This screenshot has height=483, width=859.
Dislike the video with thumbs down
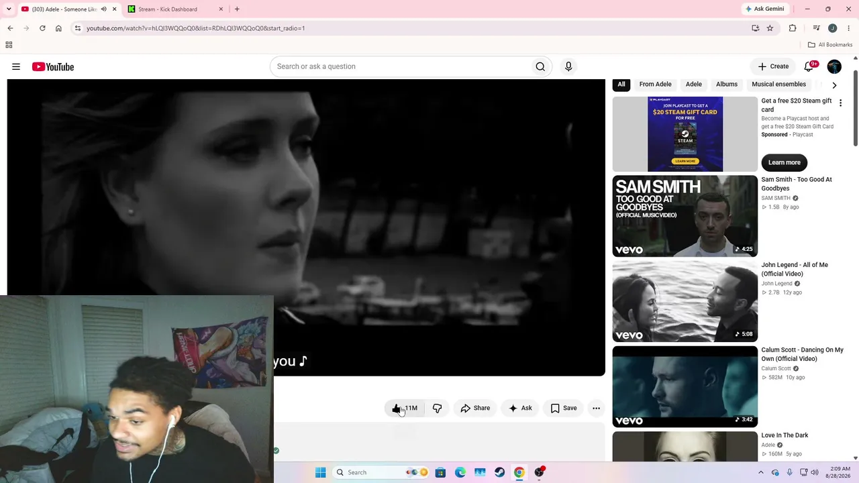tap(437, 408)
